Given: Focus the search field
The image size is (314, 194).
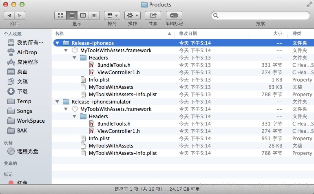Looking at the screenshot, I should (260, 15).
